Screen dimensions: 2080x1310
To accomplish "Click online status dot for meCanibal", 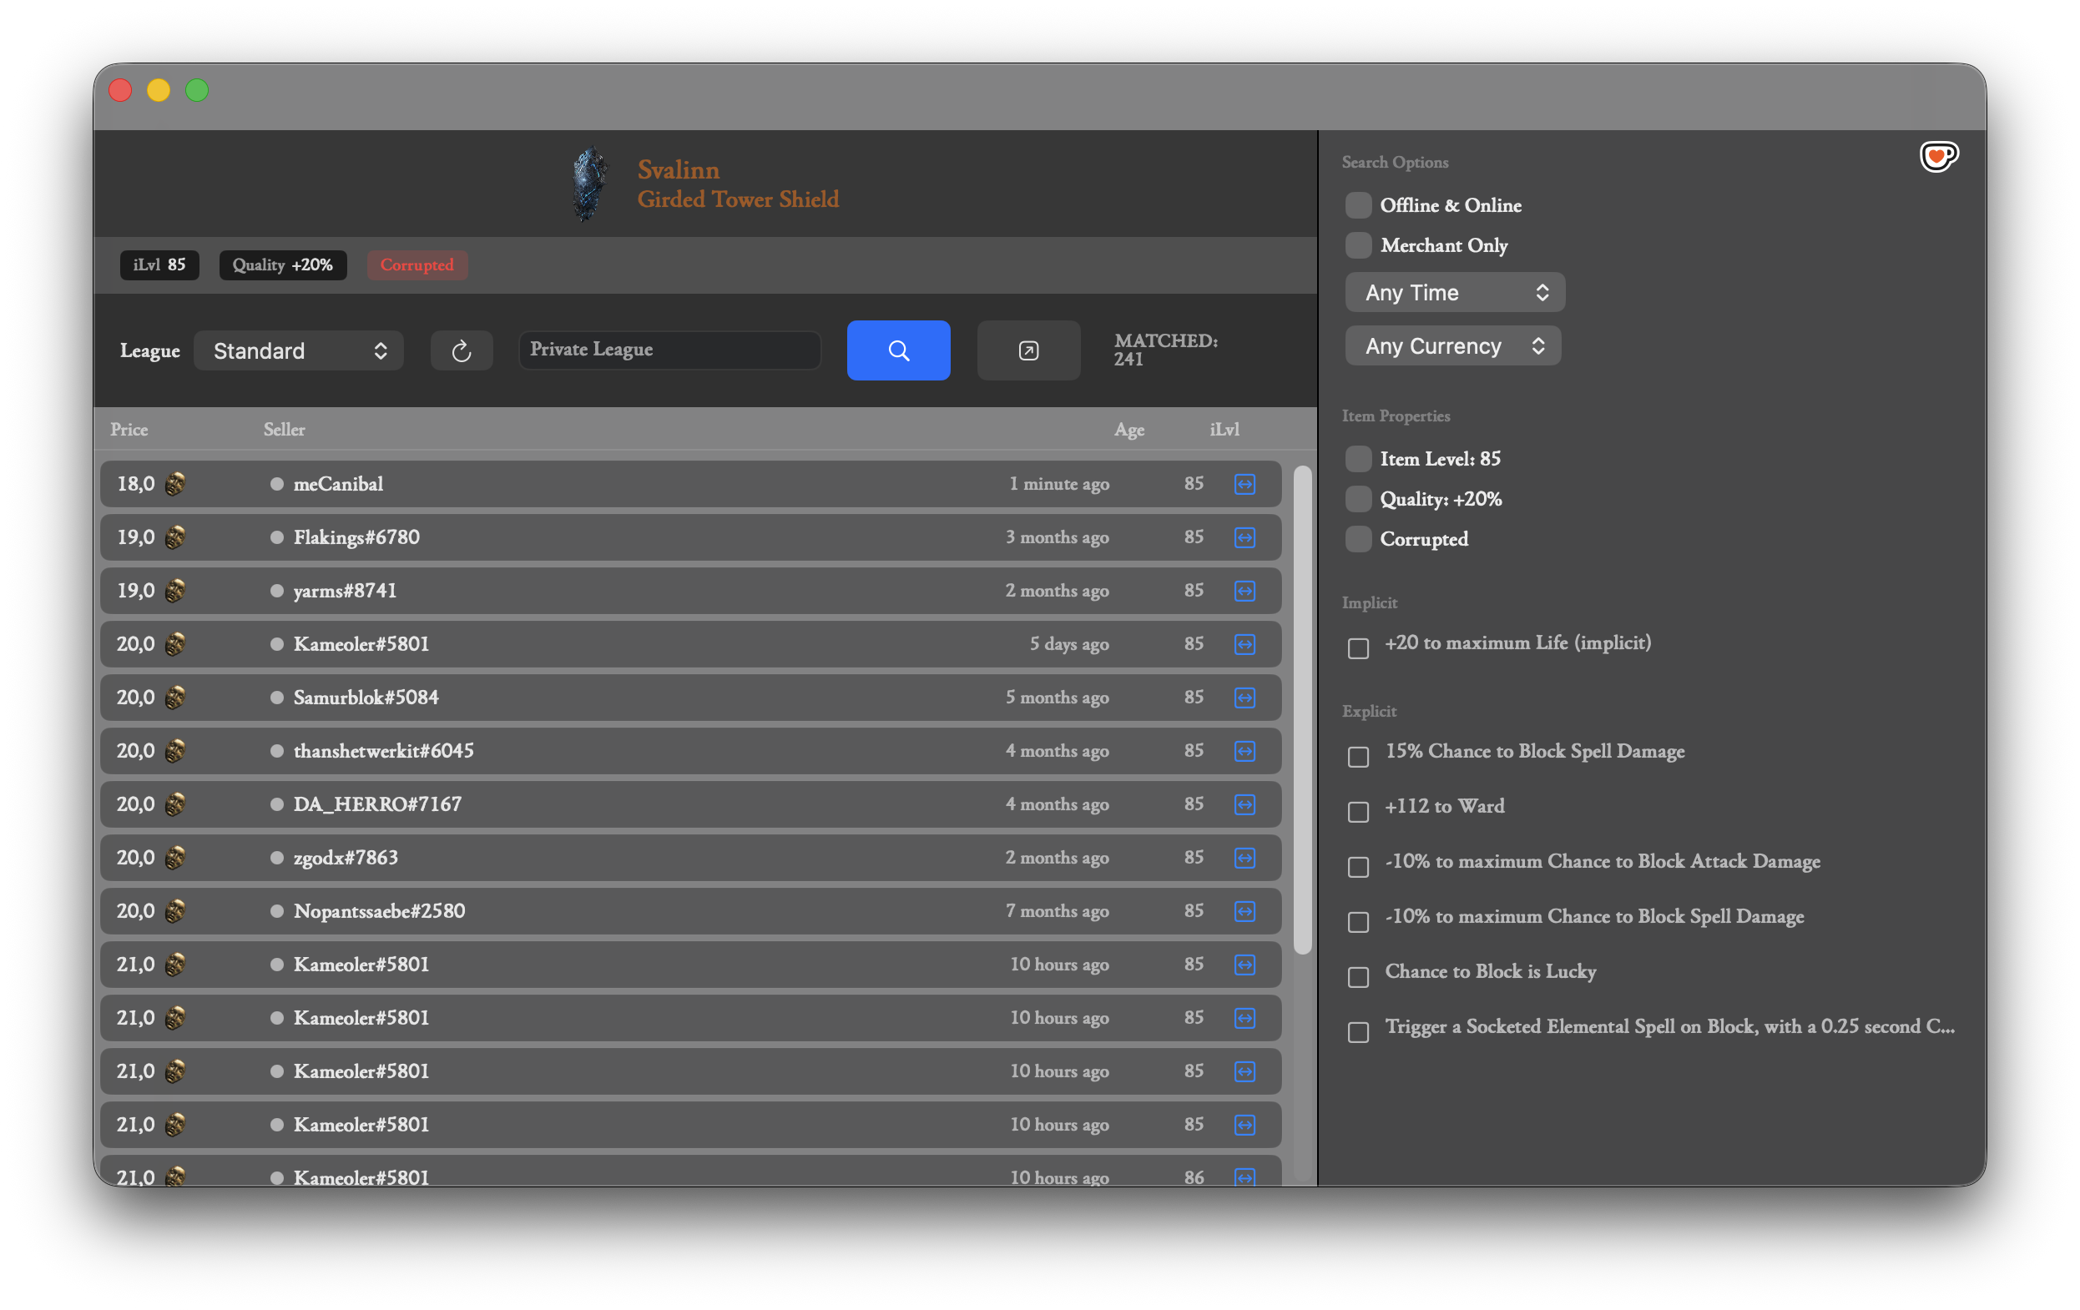I will (276, 484).
